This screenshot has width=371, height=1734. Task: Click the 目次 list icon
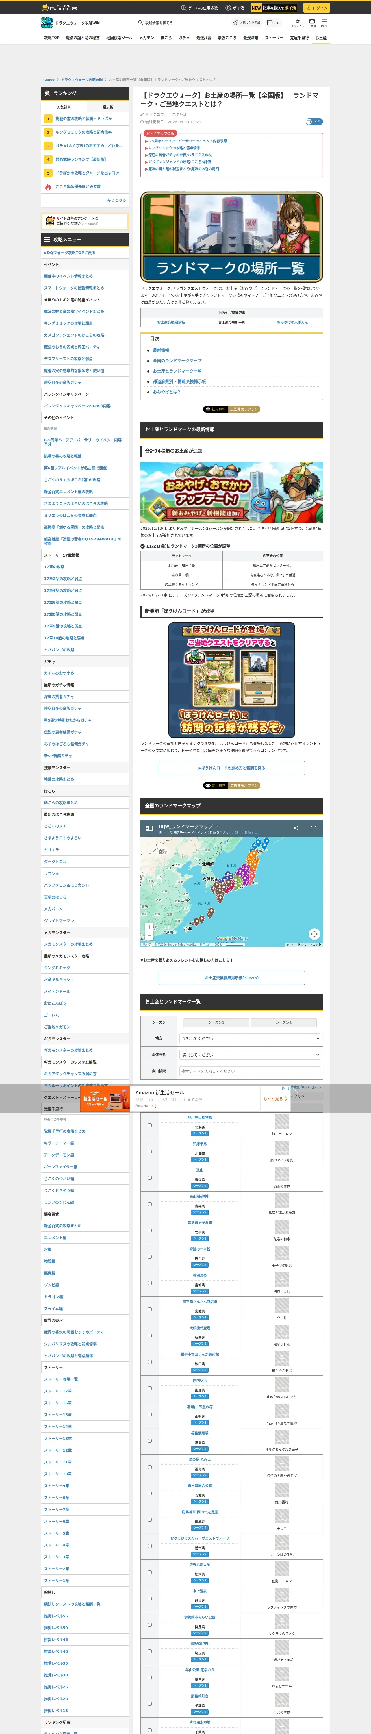point(145,339)
